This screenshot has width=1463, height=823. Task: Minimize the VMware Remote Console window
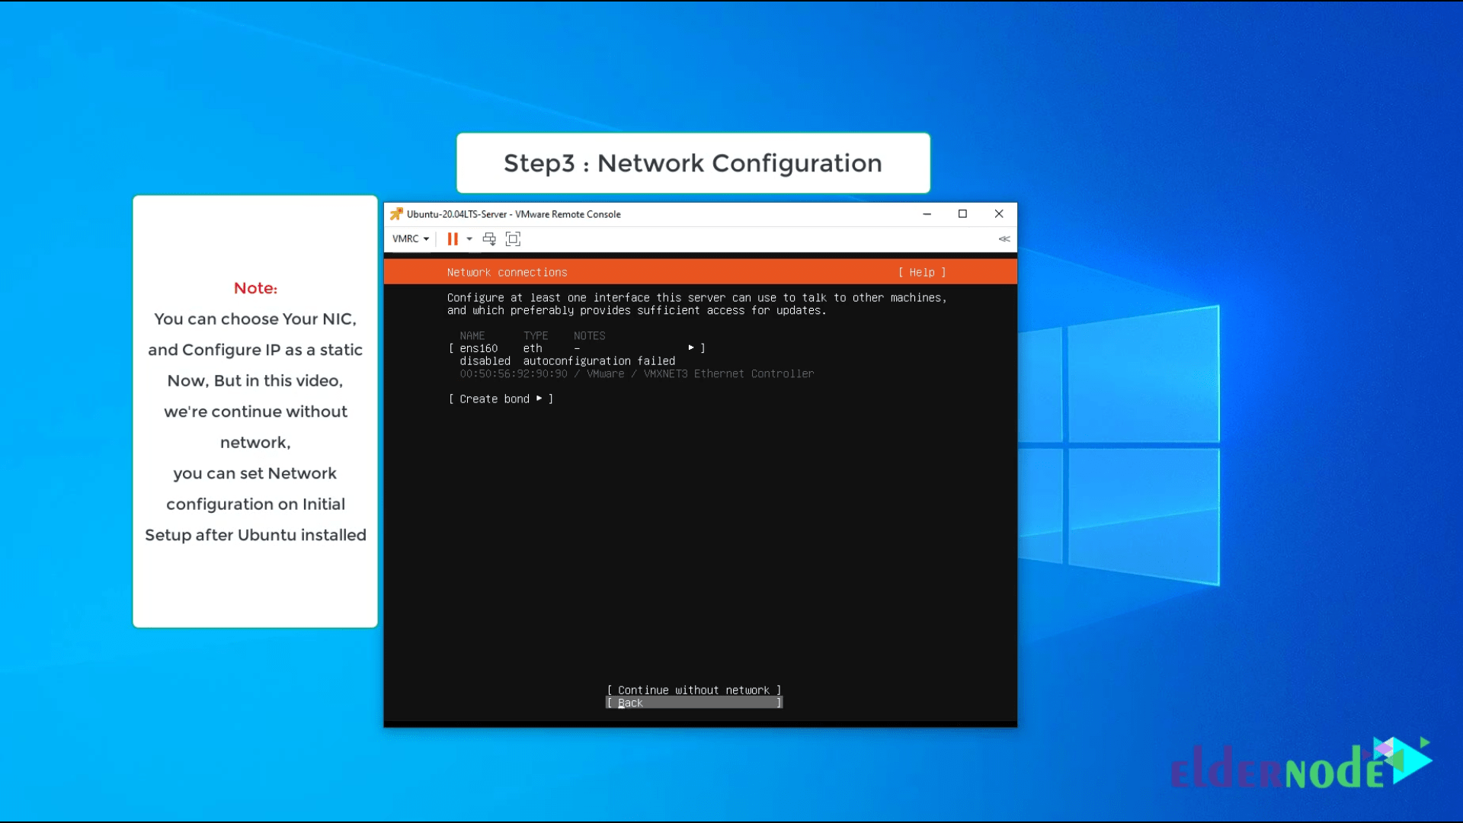(x=927, y=214)
